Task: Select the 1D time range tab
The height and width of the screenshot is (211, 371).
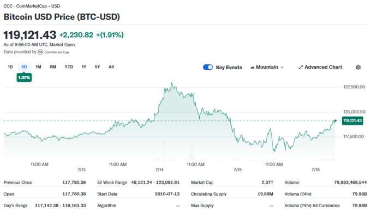Action: click(x=10, y=67)
